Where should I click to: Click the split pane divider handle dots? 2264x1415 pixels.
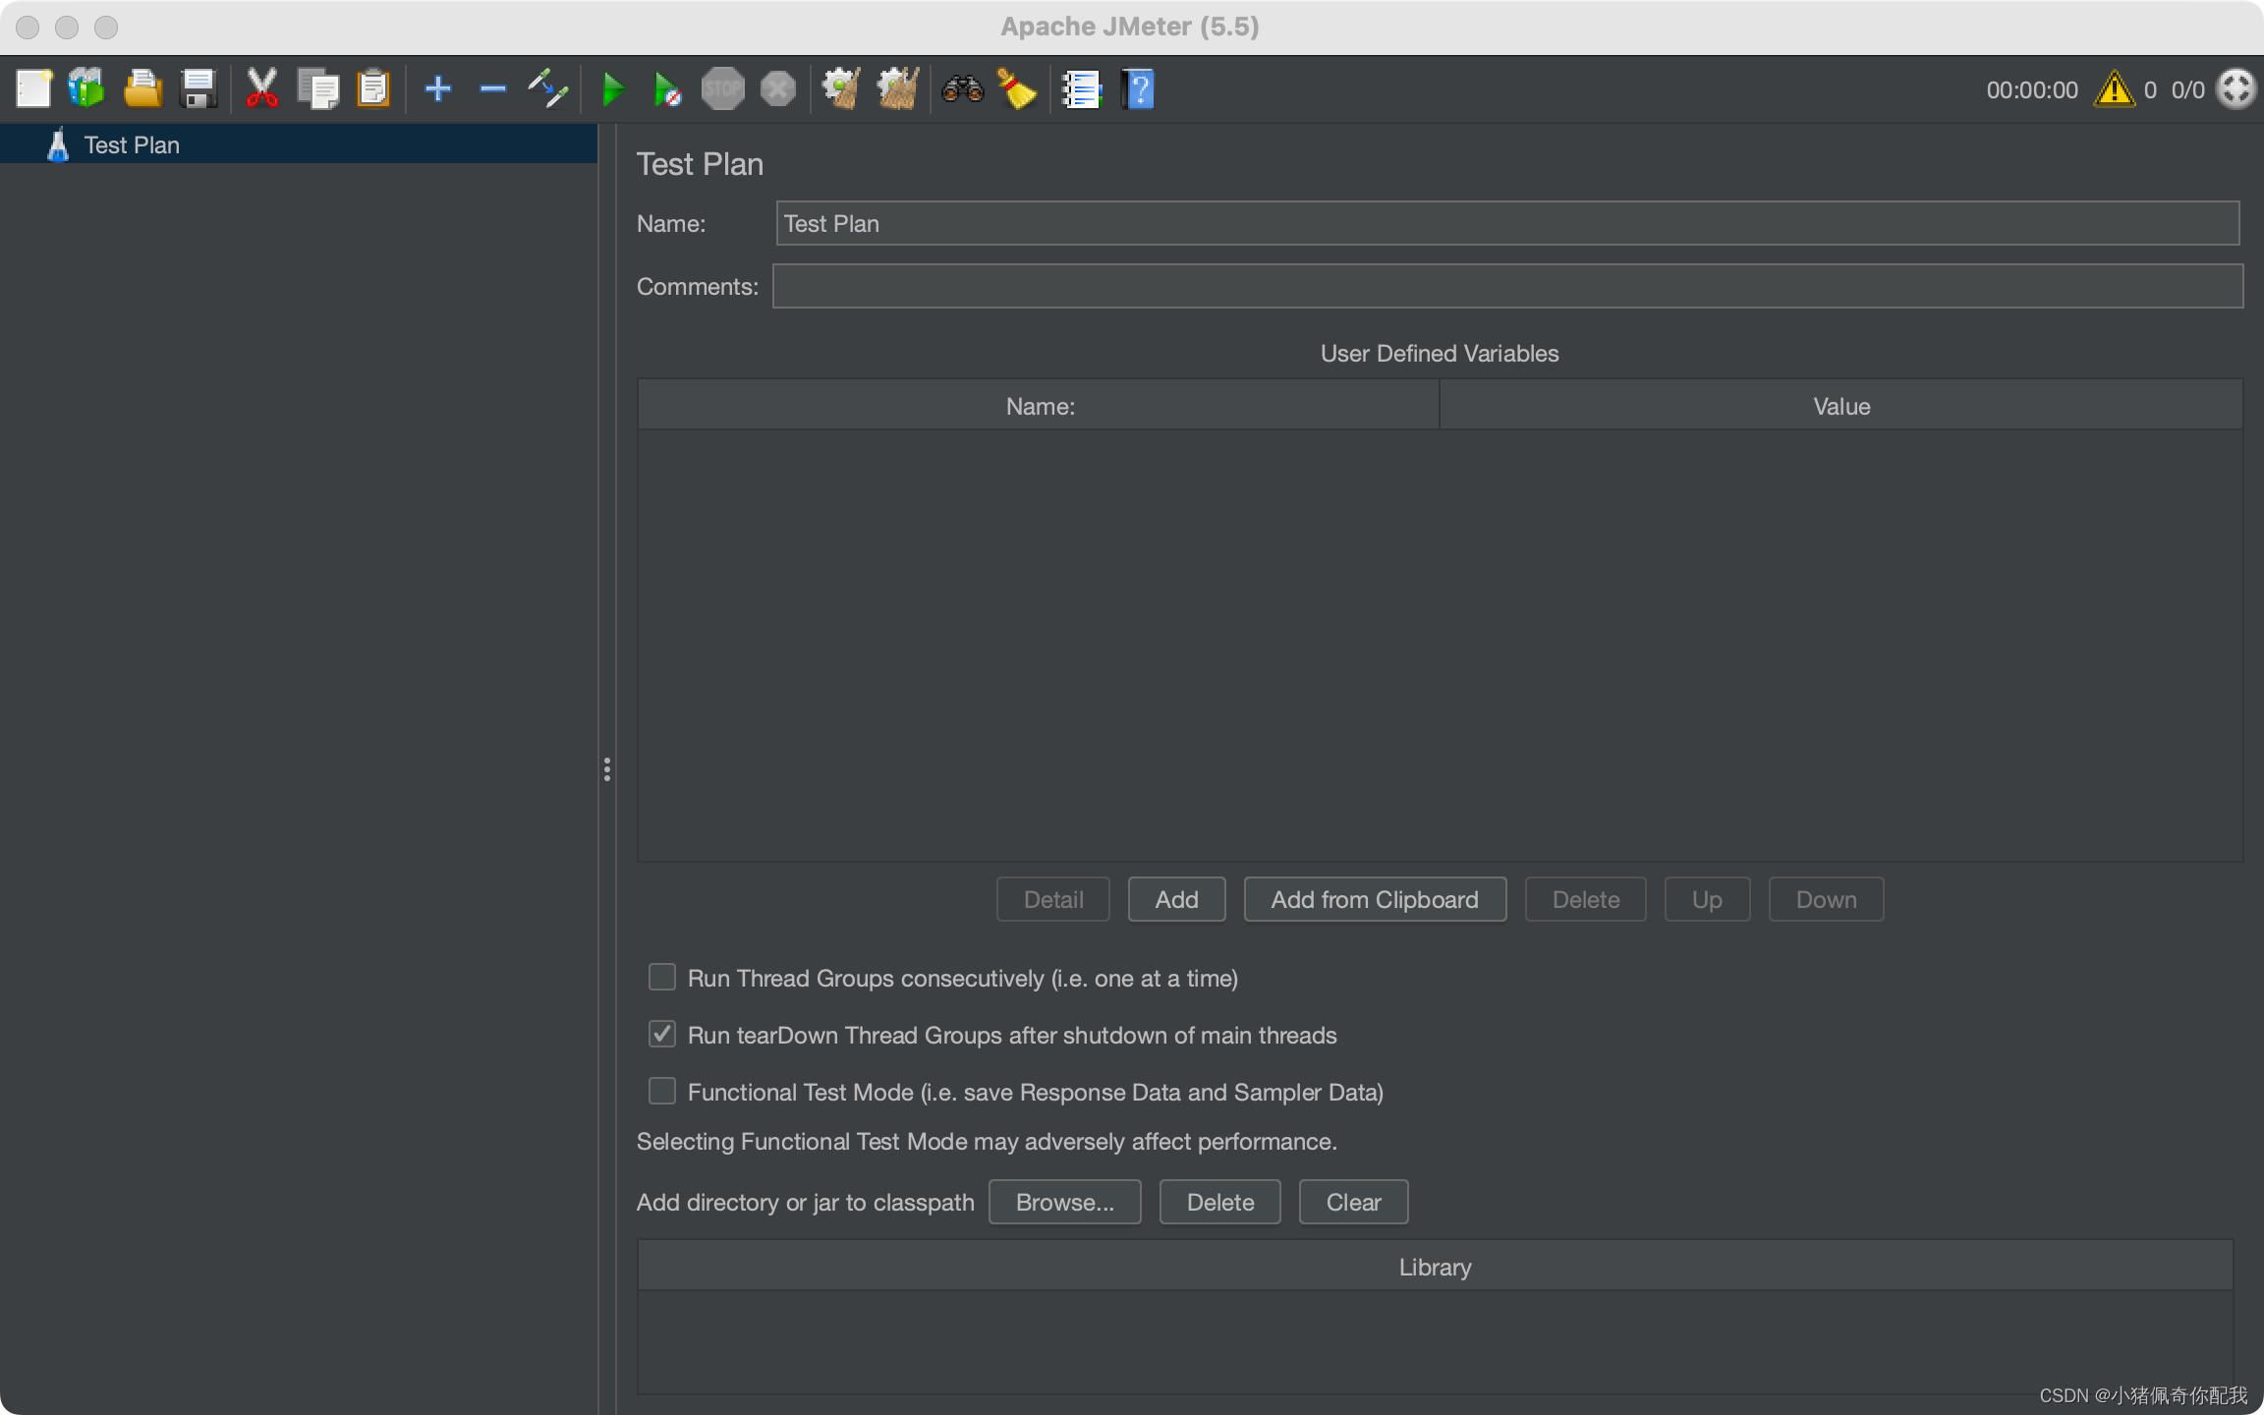pyautogui.click(x=607, y=769)
